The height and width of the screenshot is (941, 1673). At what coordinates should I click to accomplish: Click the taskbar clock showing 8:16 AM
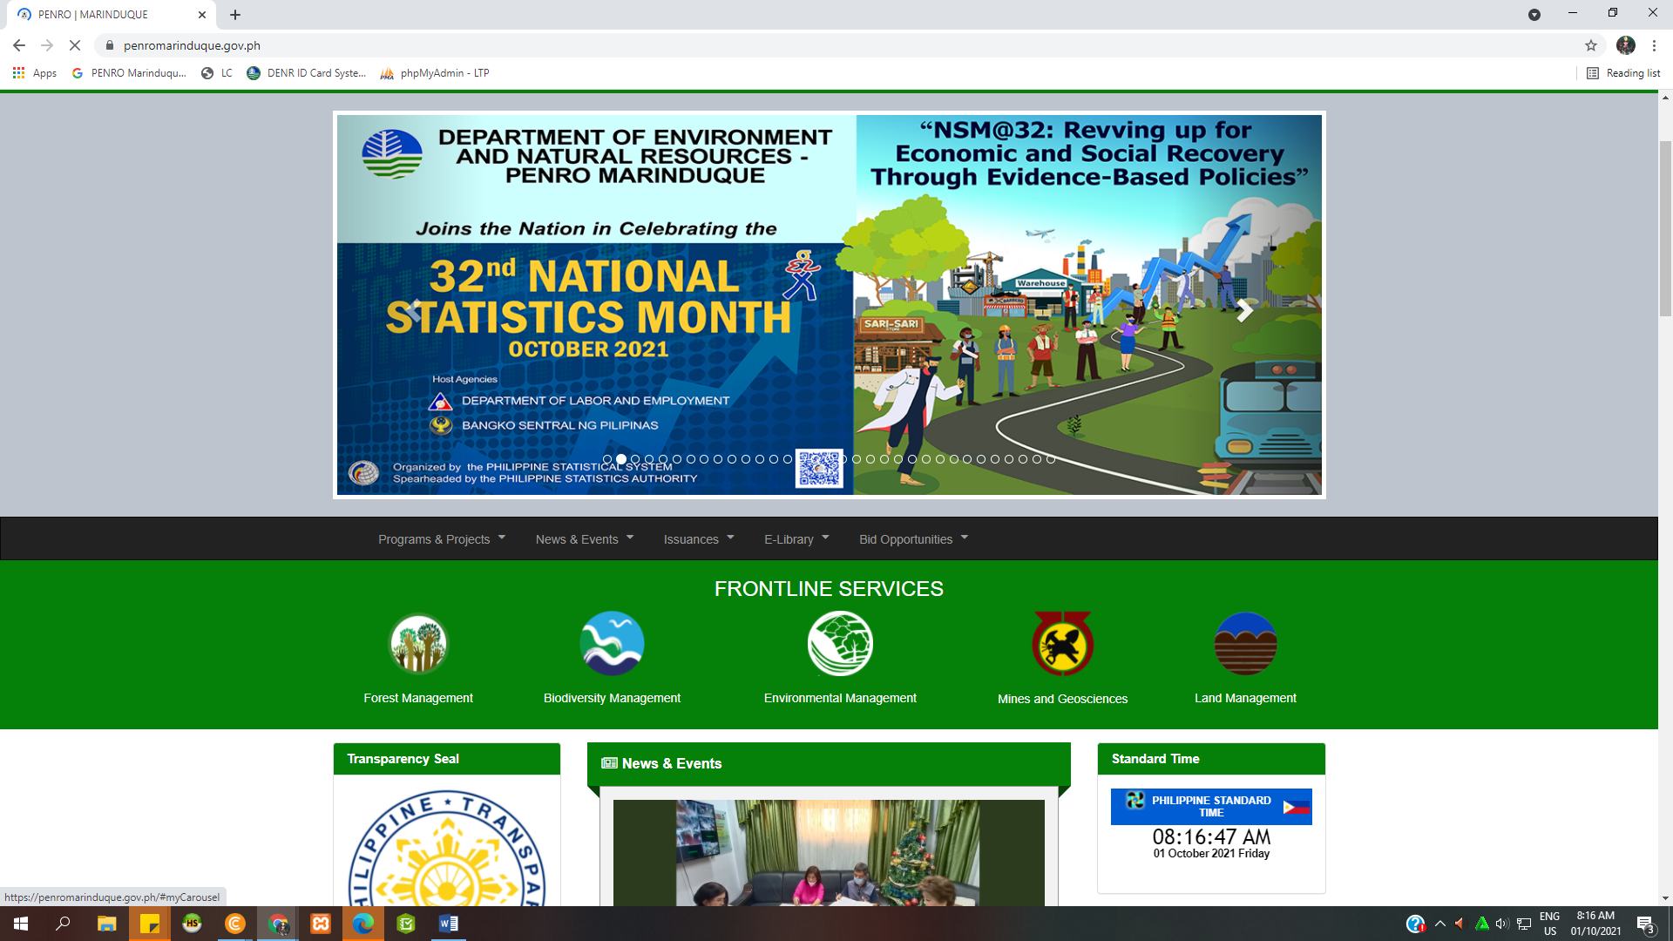coord(1595,924)
